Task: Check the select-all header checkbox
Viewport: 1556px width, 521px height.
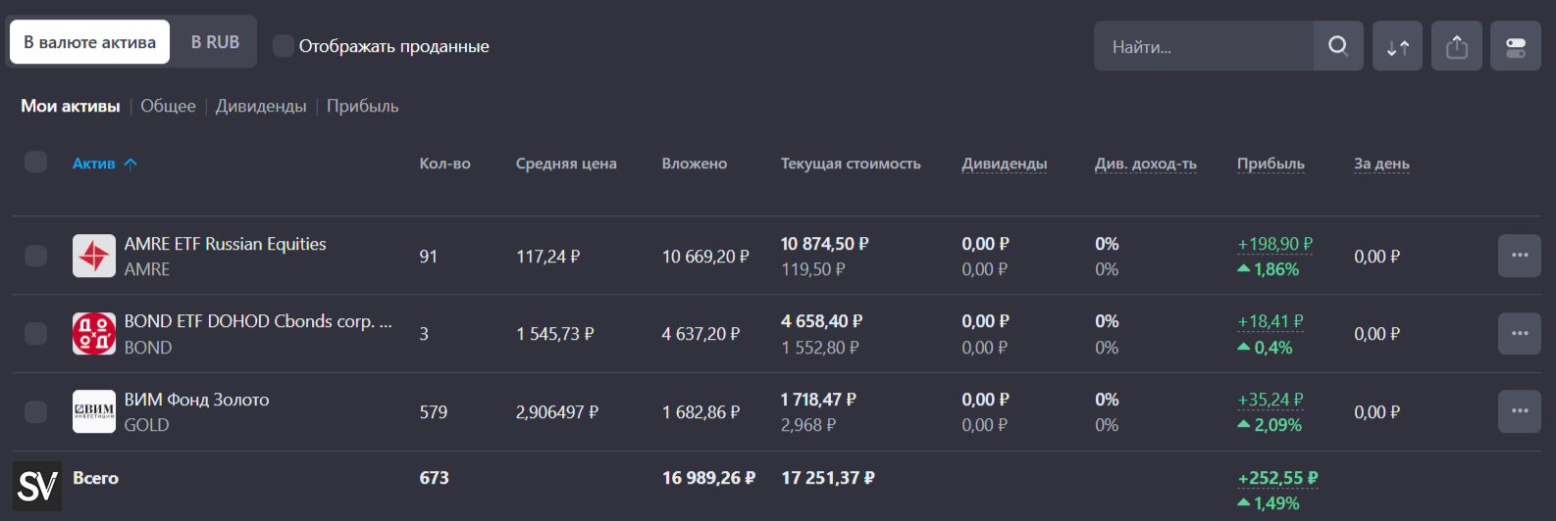Action: tap(35, 162)
